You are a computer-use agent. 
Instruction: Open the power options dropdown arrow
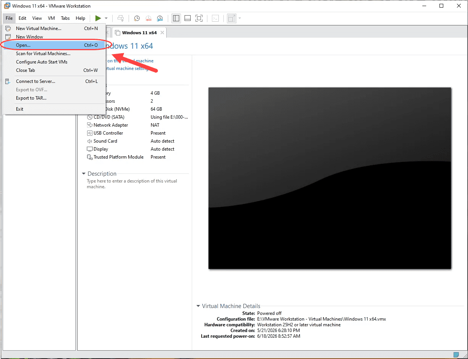106,18
